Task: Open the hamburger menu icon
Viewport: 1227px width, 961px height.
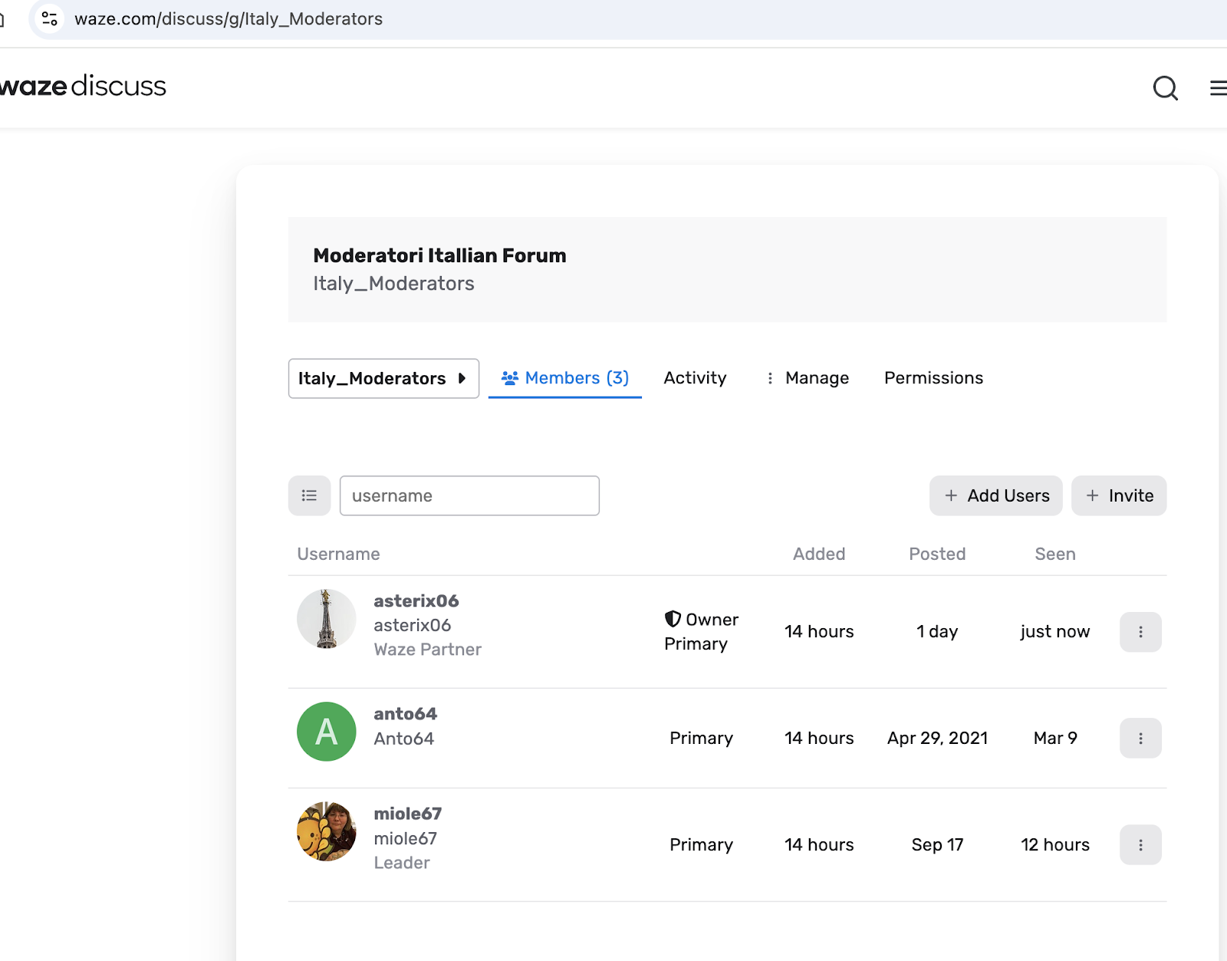Action: 1217,88
